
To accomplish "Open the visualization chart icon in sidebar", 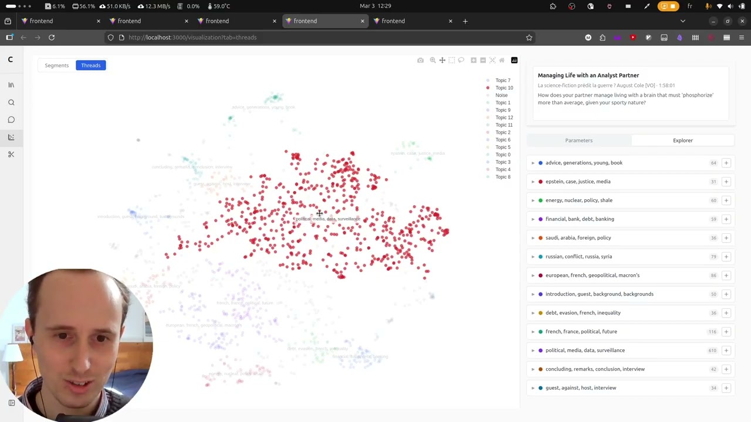I will pyautogui.click(x=11, y=137).
